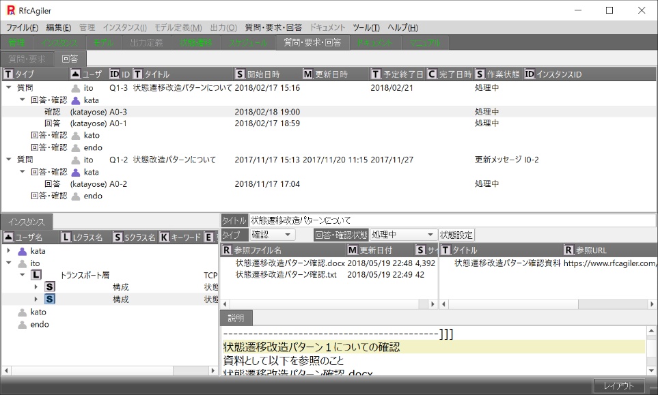Click the L class name column icon

pos(66,237)
